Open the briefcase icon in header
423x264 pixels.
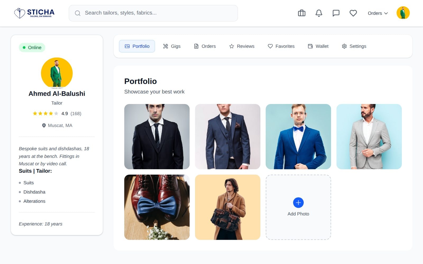[302, 13]
